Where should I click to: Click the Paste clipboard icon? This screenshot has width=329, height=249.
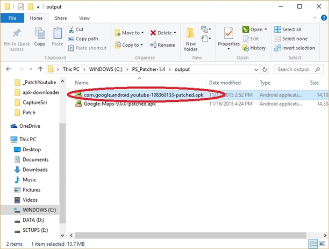tap(58, 33)
